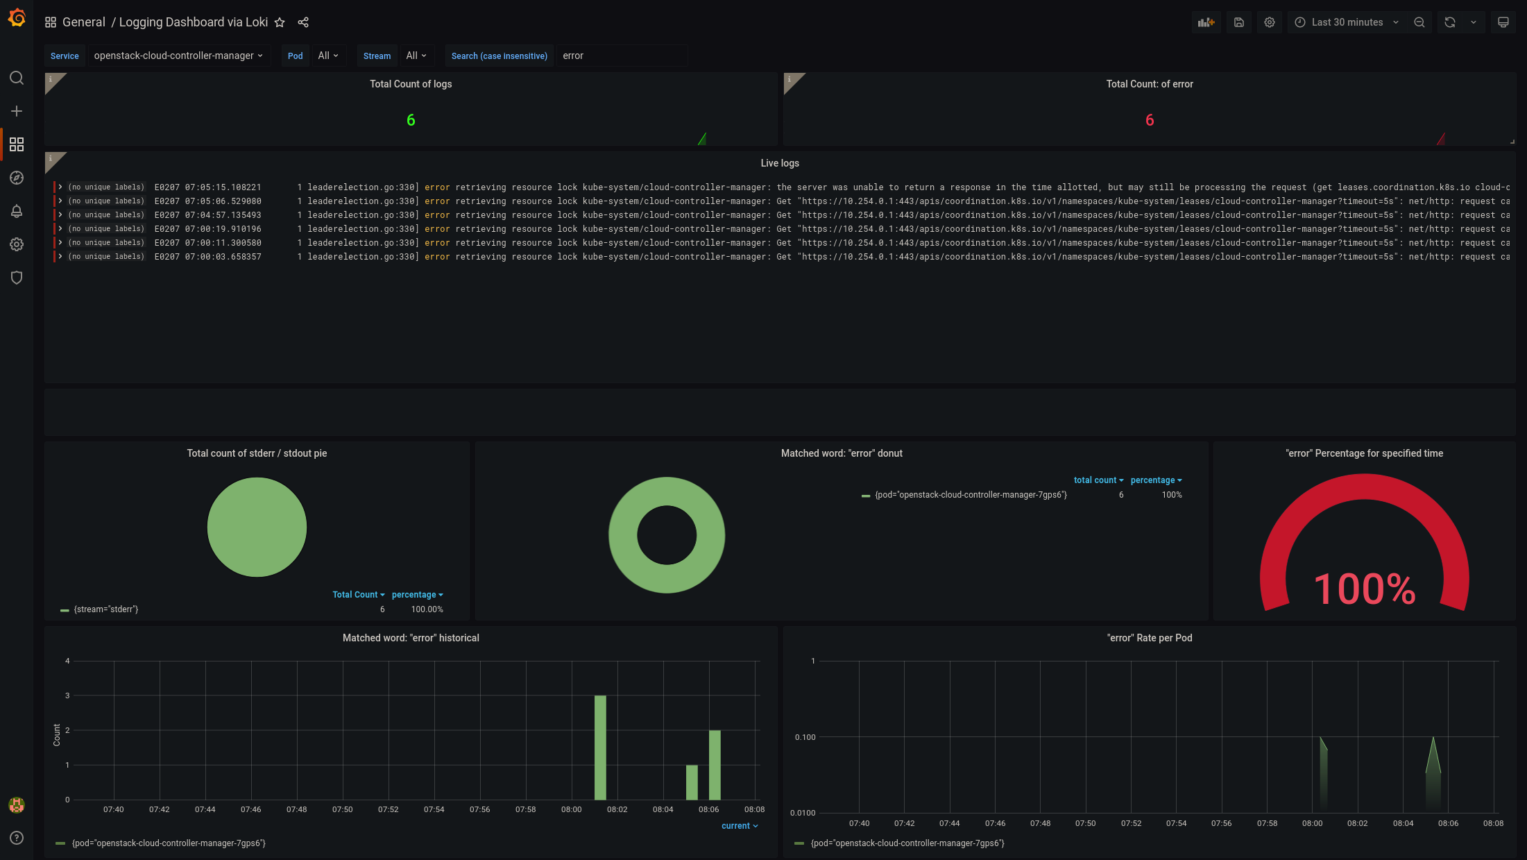Toggle pod series in Rate per Pod legend
This screenshot has height=860, width=1527.
pyautogui.click(x=907, y=843)
